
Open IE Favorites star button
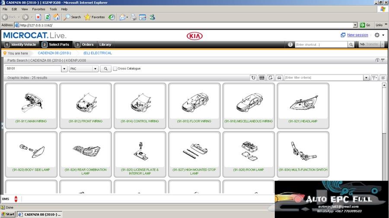[95, 17]
